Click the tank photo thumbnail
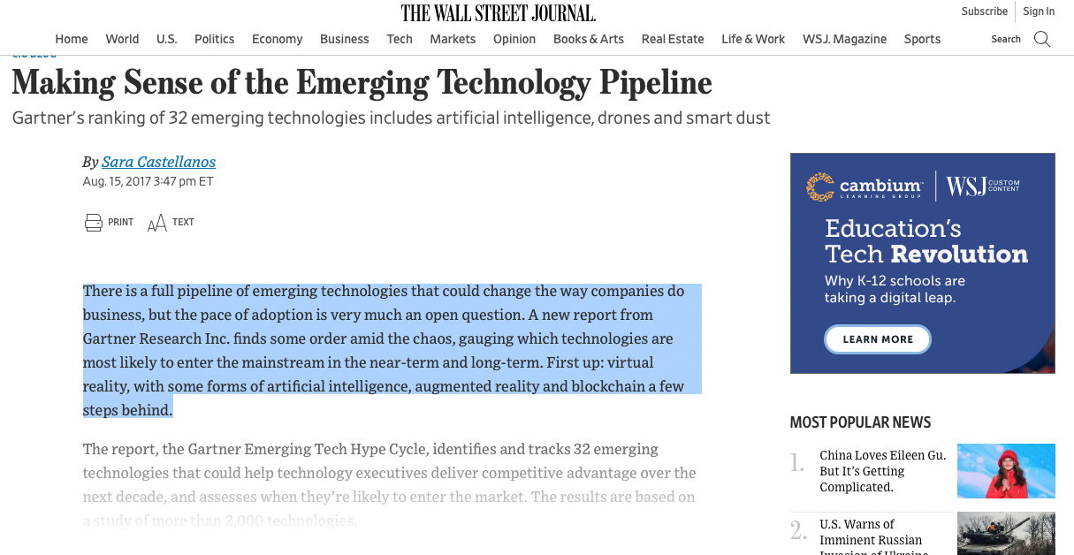The height and width of the screenshot is (555, 1074). (1006, 534)
